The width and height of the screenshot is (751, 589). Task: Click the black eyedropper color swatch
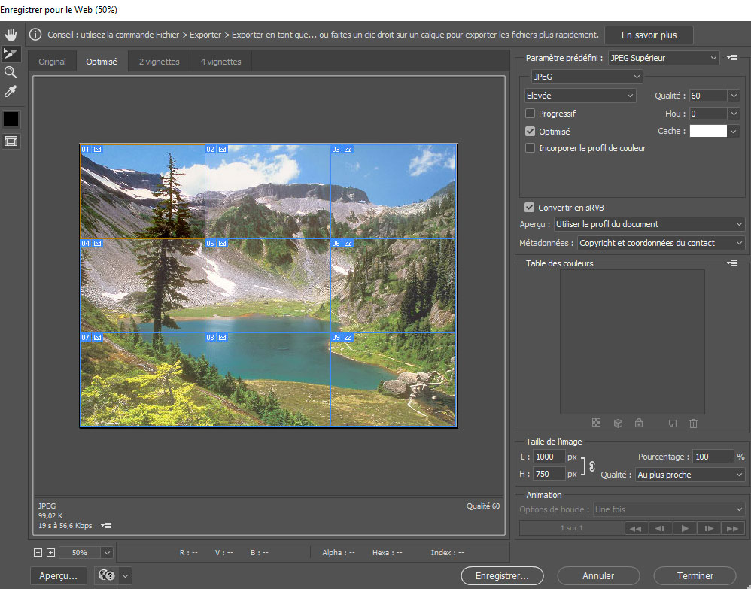11,119
